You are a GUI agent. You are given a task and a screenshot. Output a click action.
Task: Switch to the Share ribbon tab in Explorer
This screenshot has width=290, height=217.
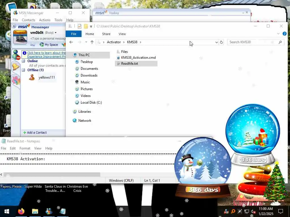tap(106, 34)
